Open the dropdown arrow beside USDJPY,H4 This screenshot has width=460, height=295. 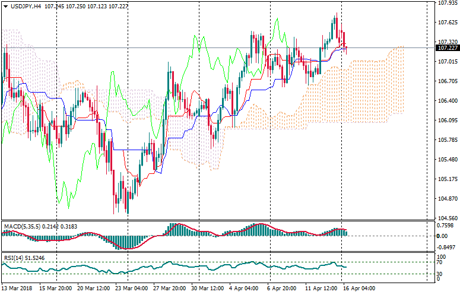[5, 6]
